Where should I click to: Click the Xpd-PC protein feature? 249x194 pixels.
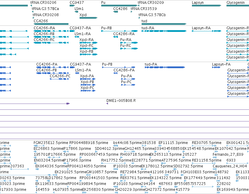[x=88, y=91]
